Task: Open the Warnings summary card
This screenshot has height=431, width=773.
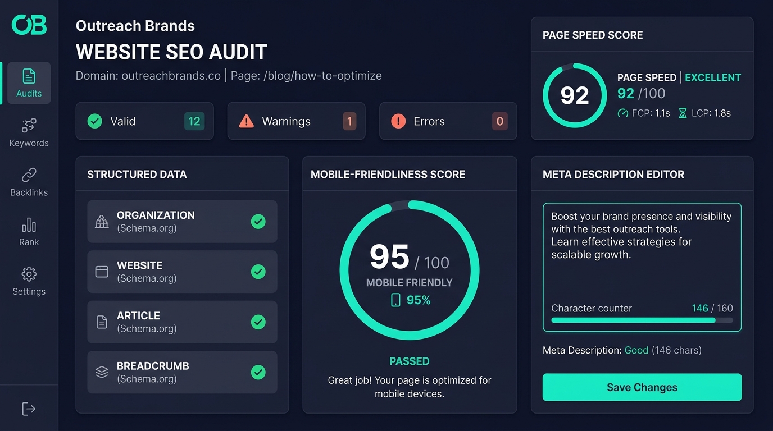Action: tap(296, 121)
